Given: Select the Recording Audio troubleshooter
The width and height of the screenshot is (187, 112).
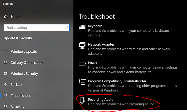Looking at the screenshot, I should 101,100.
